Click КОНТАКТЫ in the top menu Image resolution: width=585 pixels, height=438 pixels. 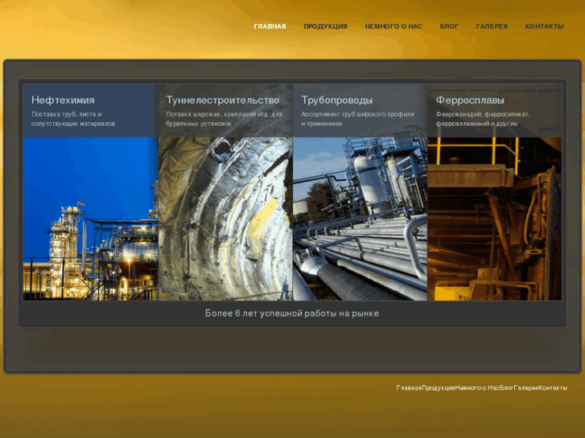(x=544, y=27)
